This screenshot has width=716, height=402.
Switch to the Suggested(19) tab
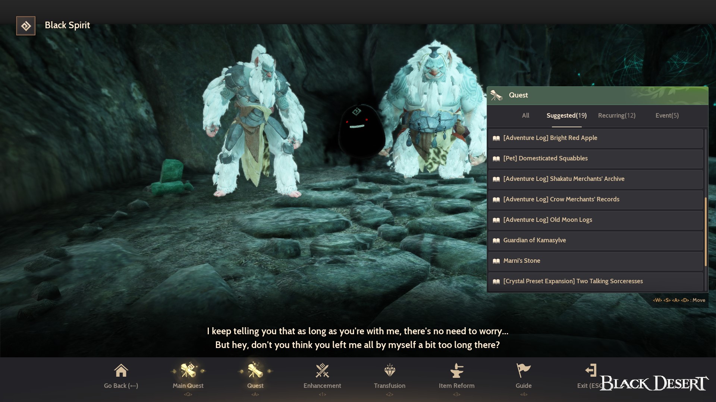[566, 115]
